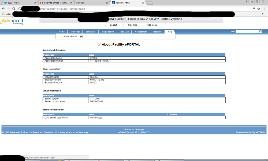
Task: Click the 'DEV 000408' product suite value
Action: (x=96, y=101)
